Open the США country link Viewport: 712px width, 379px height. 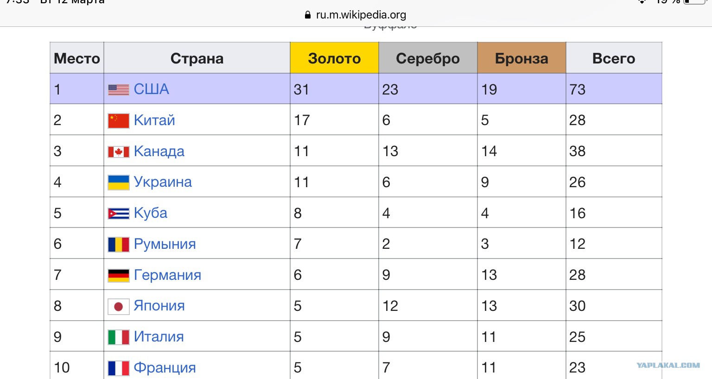(x=152, y=89)
